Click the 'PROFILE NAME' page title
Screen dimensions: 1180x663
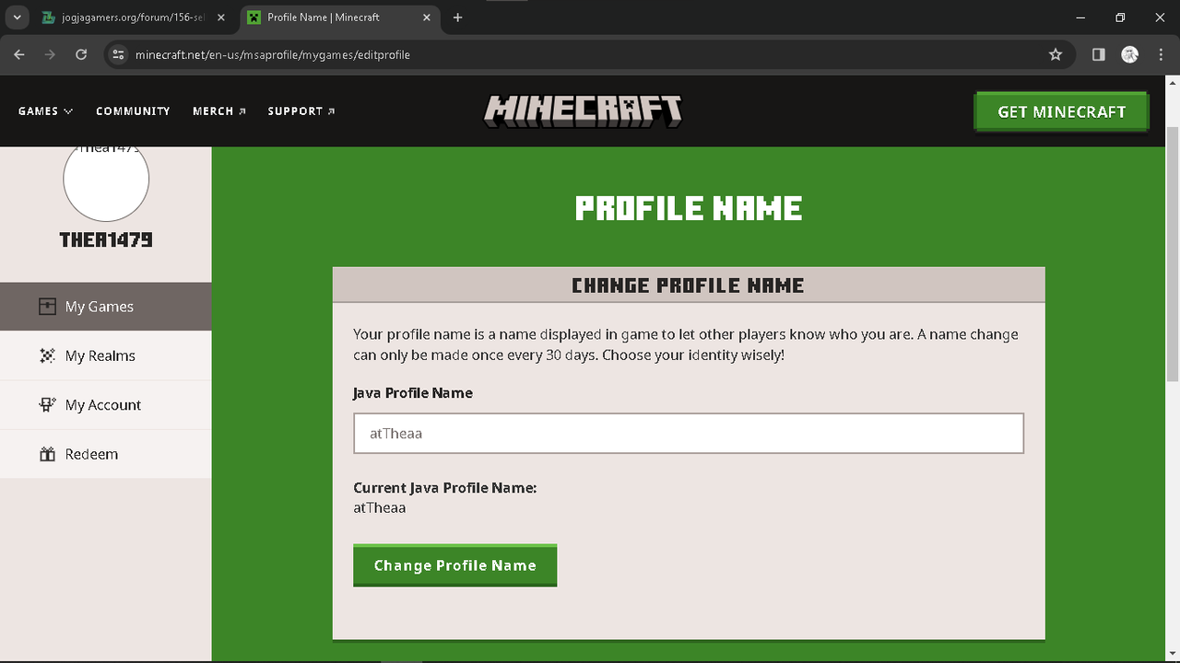click(689, 208)
